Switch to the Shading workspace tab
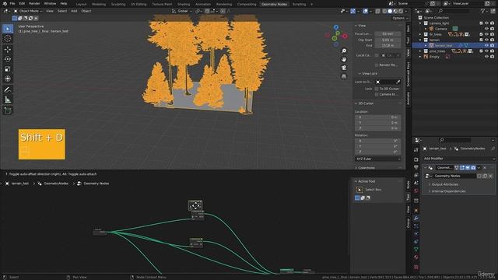Viewport: 498px width, 280px height. pos(184,4)
